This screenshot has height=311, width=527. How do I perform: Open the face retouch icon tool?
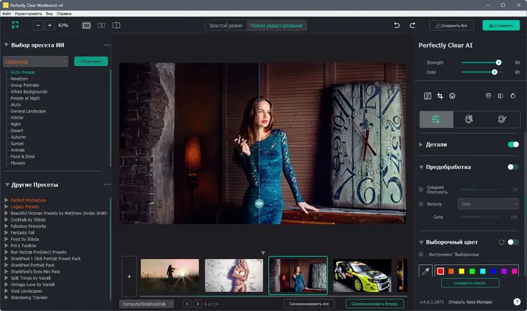click(x=469, y=119)
